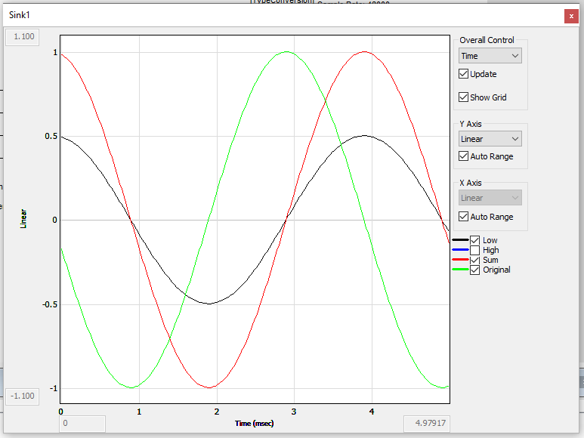Open the Overall Control Time dropdown
This screenshot has width=584, height=438.
(x=490, y=56)
